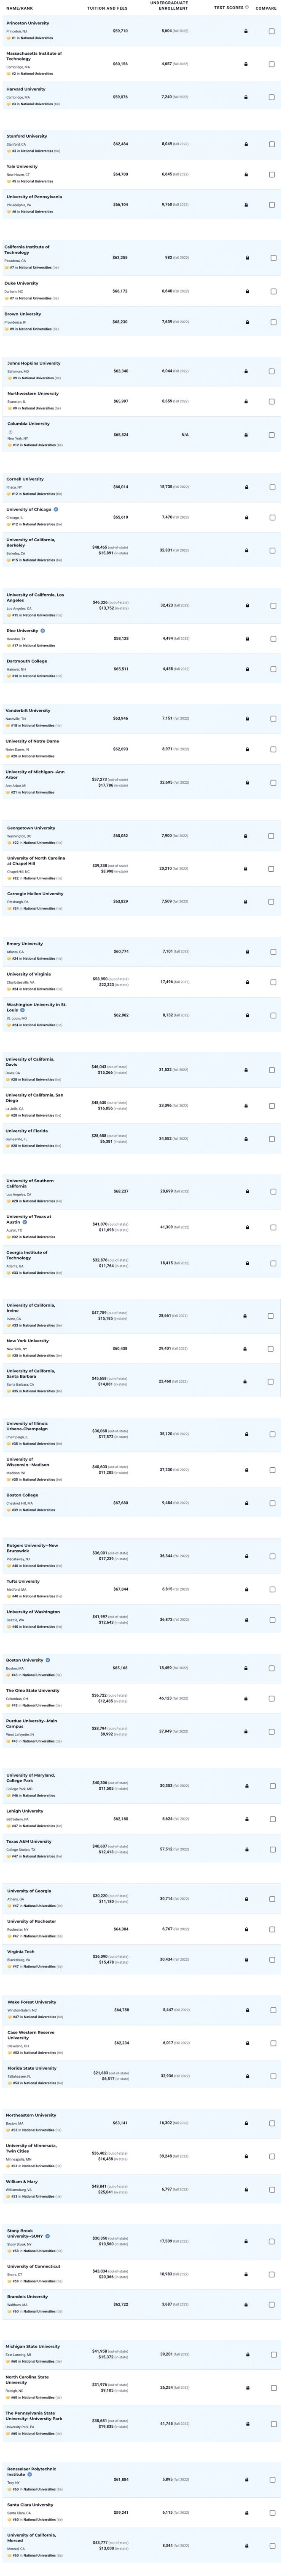Click the lock icon in Princeton University row
This screenshot has width=282, height=2576.
247,31
